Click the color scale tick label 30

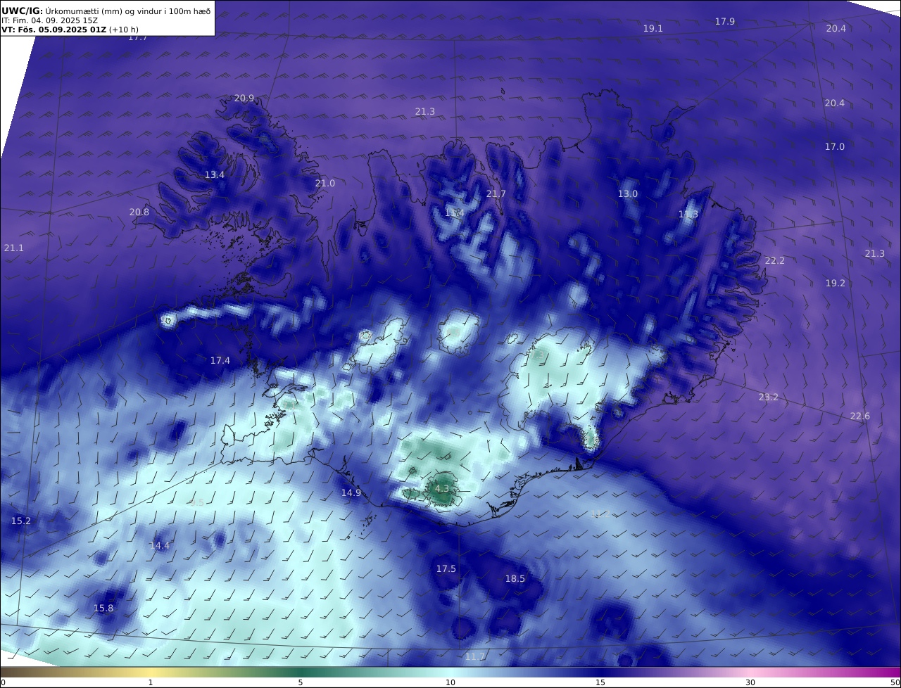[x=750, y=682]
